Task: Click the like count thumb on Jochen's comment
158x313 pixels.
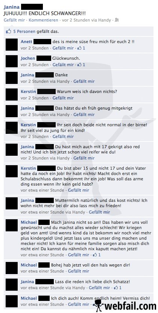Action: (79, 65)
